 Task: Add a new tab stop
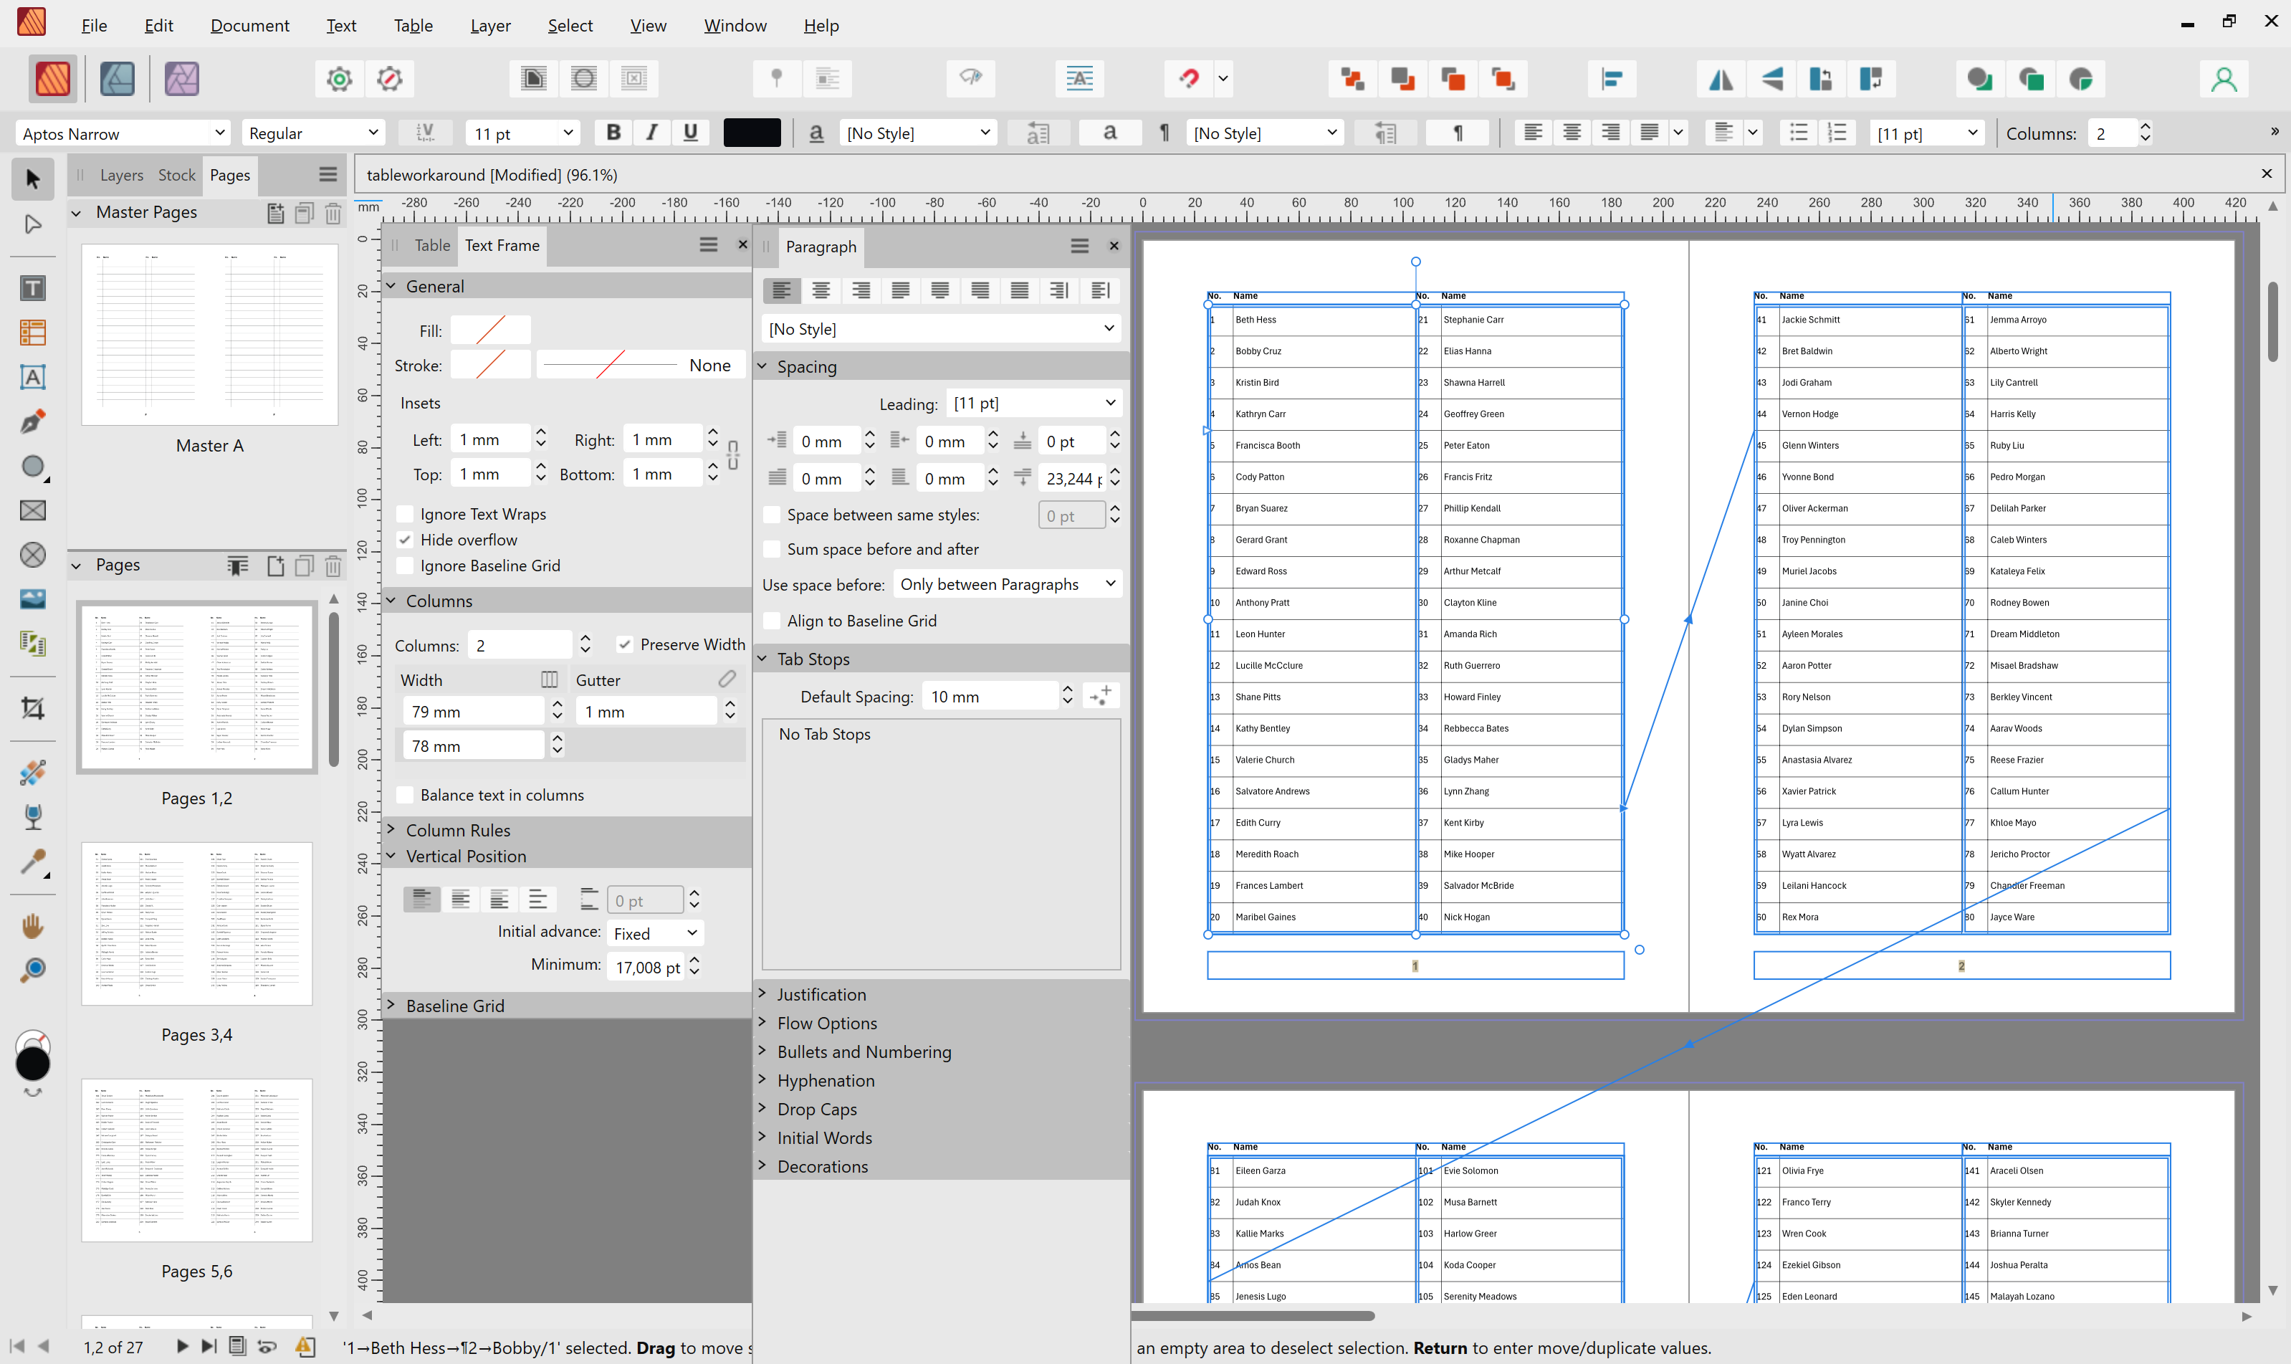tap(1101, 696)
